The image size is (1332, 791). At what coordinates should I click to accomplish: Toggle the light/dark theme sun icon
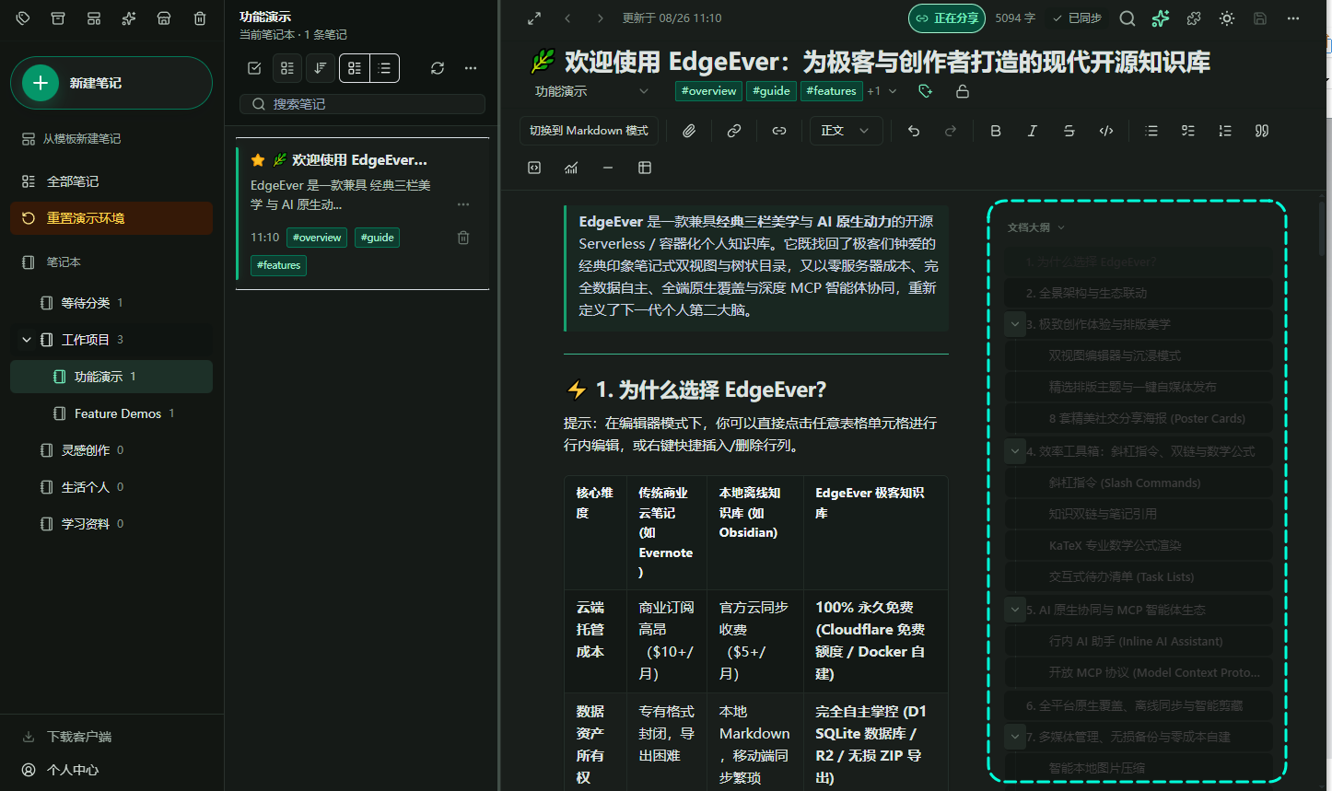tap(1227, 18)
